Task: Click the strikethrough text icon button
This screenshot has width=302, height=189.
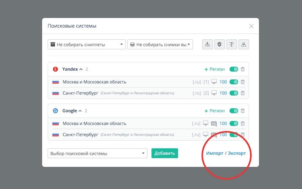Action: coord(231,44)
